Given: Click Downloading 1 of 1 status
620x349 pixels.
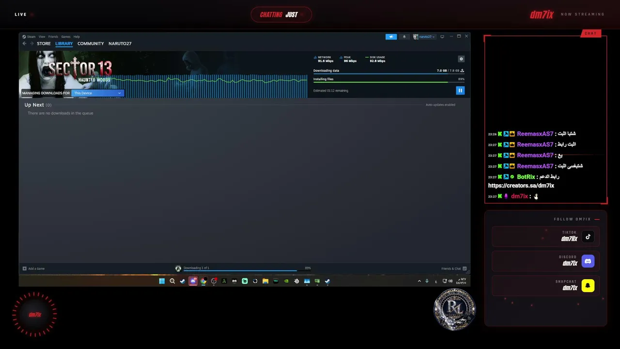Looking at the screenshot, I should (x=196, y=268).
